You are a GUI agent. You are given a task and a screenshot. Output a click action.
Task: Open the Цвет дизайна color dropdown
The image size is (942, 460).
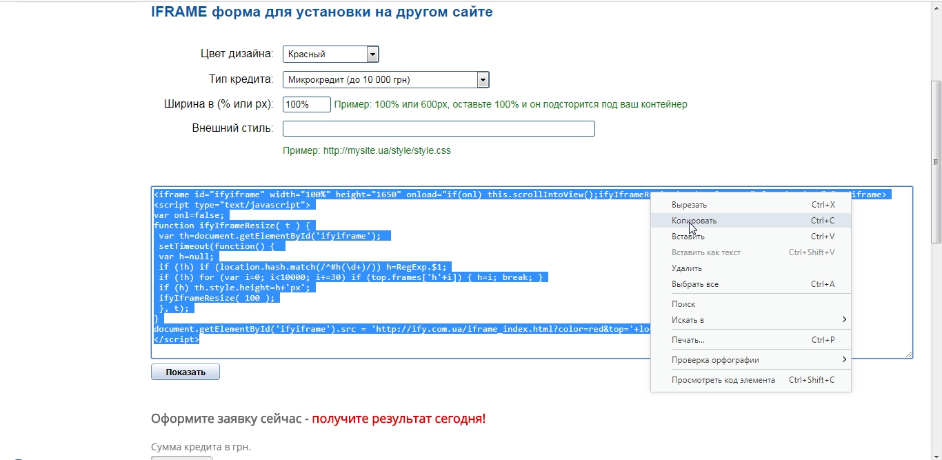pos(330,54)
